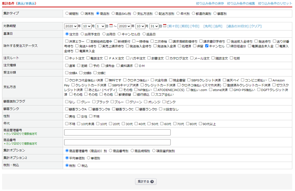Click the [今日] date shortcut
This screenshot has height=191, width=295.
point(195,26)
